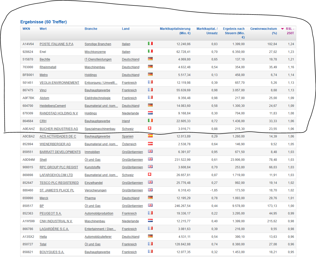Image resolution: width=316 pixels, height=257 pixels.
Task: Click the German flag in Rheinmetall row
Action: (150, 67)
